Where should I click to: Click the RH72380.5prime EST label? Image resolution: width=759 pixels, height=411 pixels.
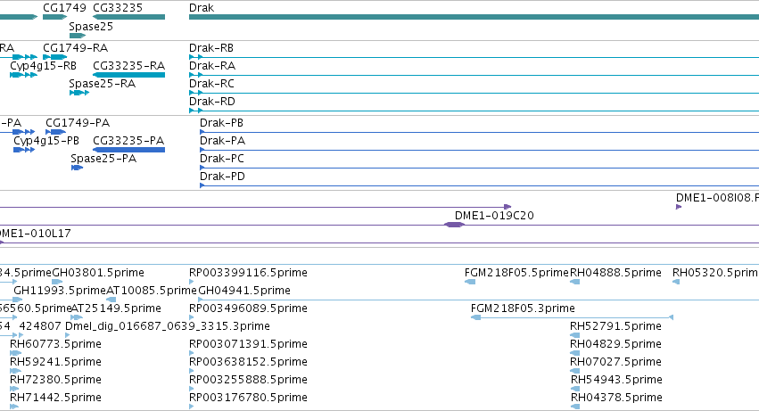(55, 381)
